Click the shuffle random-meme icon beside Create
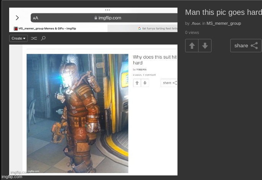Screen dimensions: 262x180 click(x=34, y=39)
